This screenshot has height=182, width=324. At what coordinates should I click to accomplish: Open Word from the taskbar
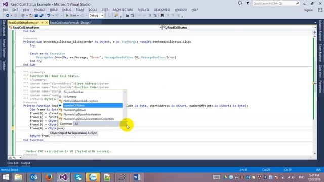click(x=137, y=177)
